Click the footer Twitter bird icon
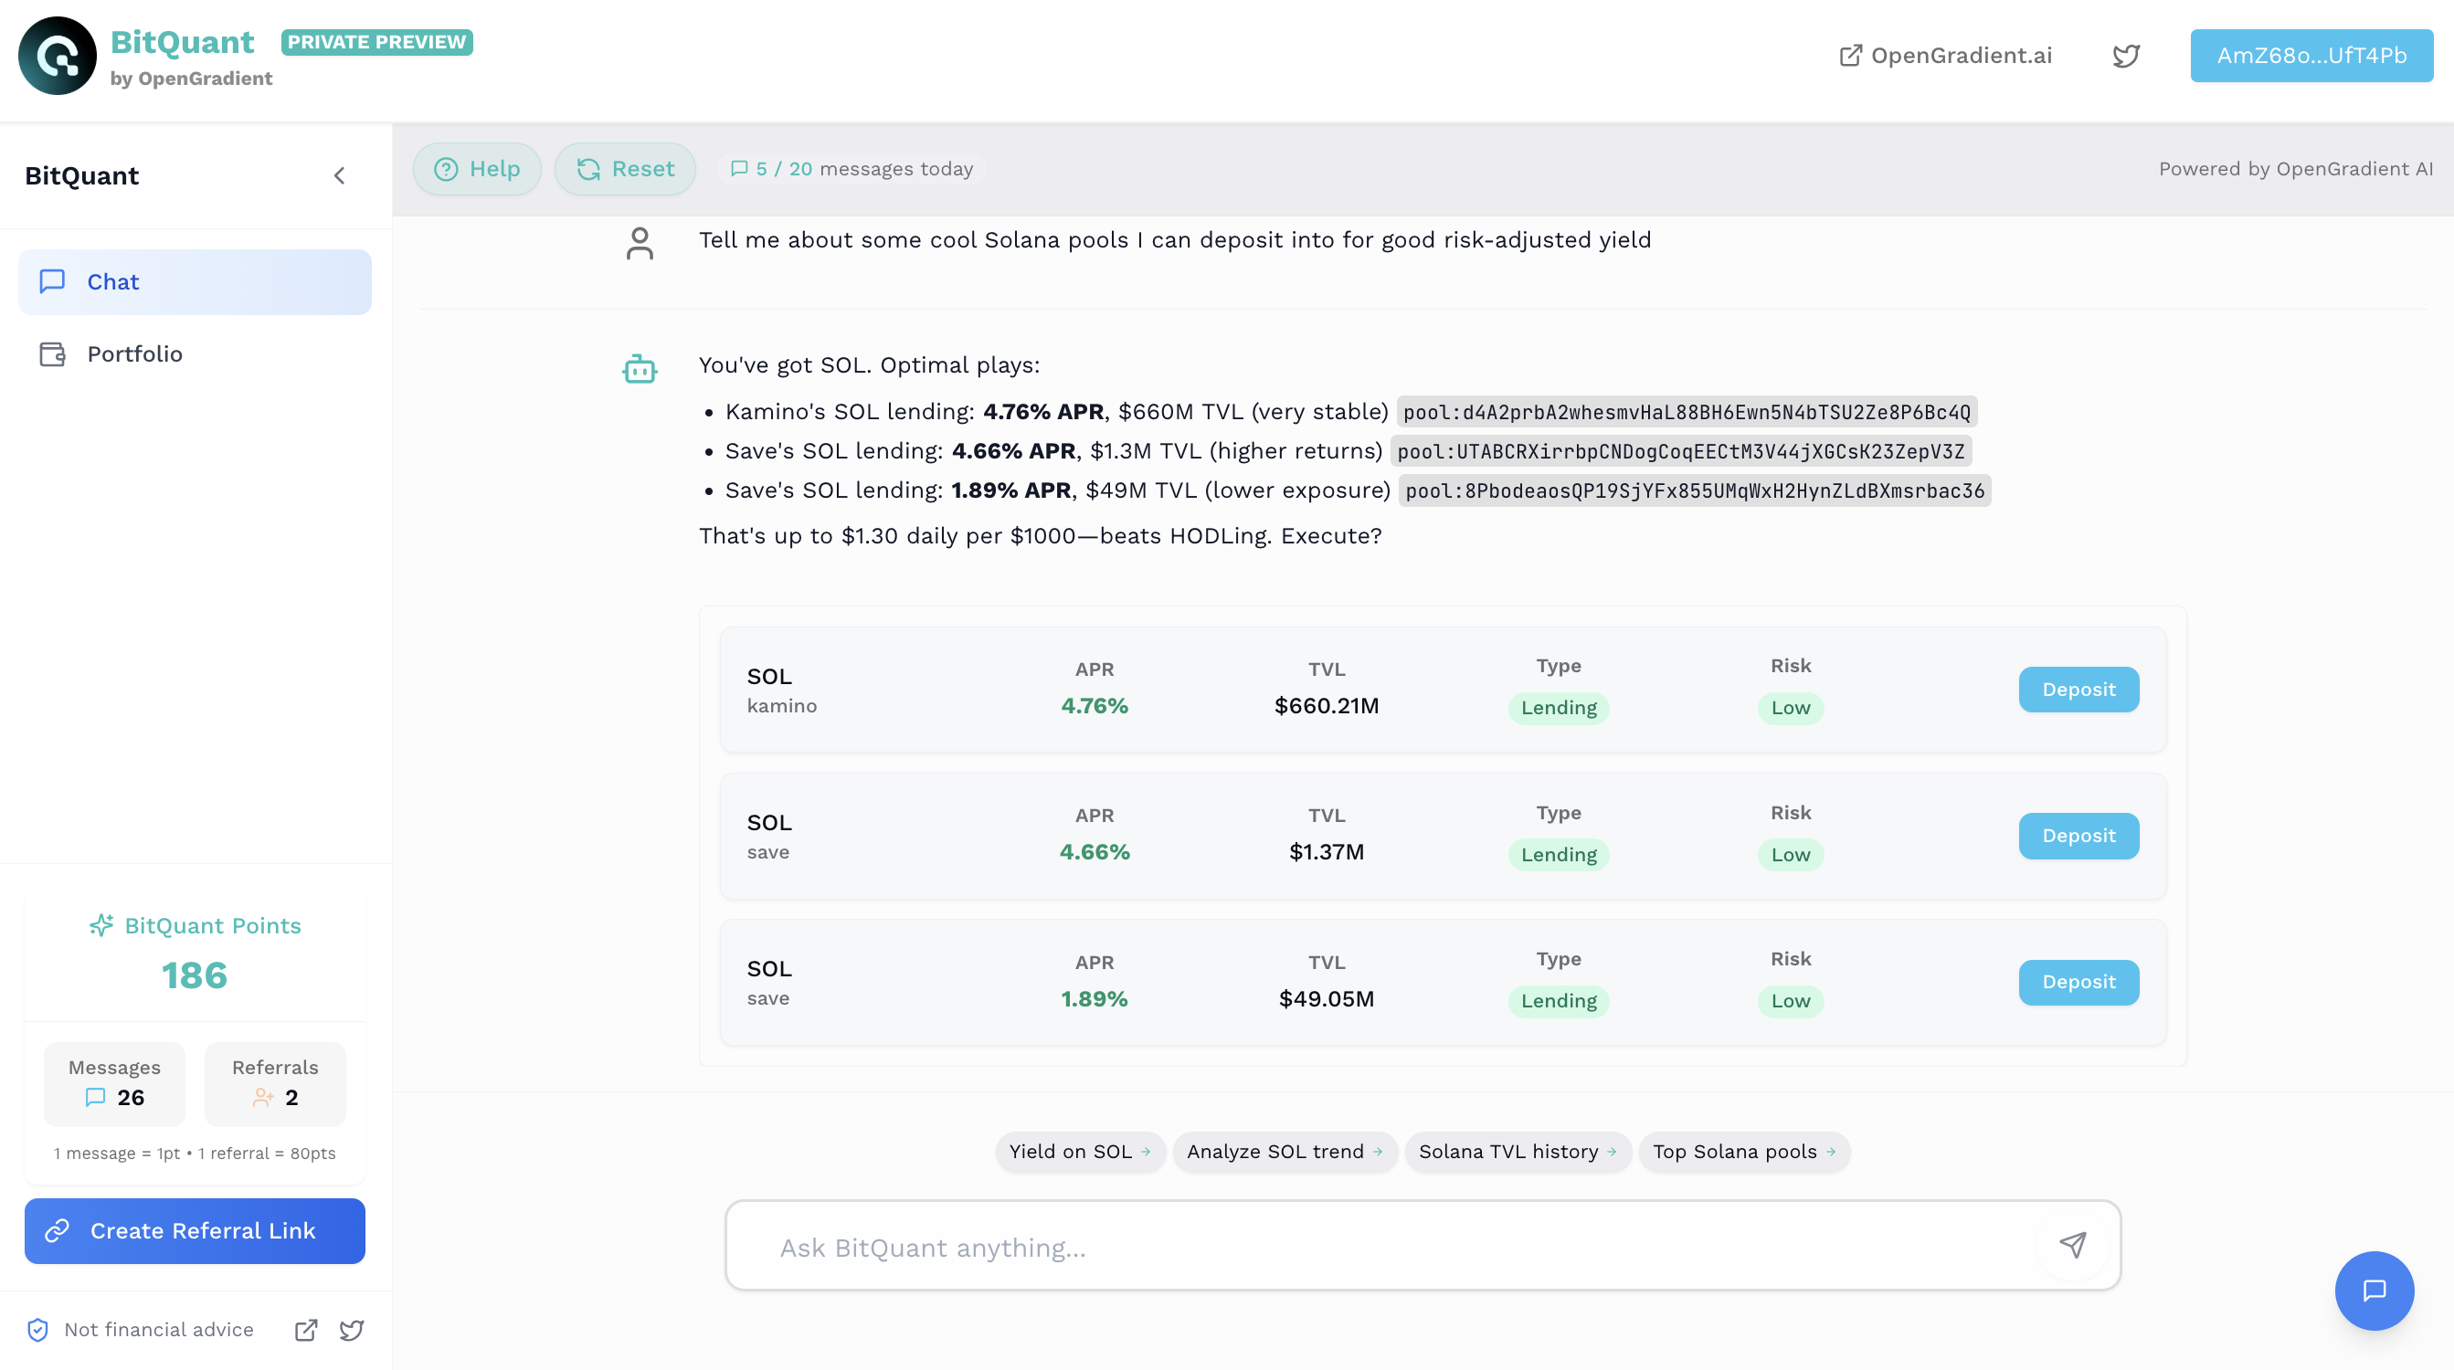The image size is (2454, 1370). (352, 1329)
